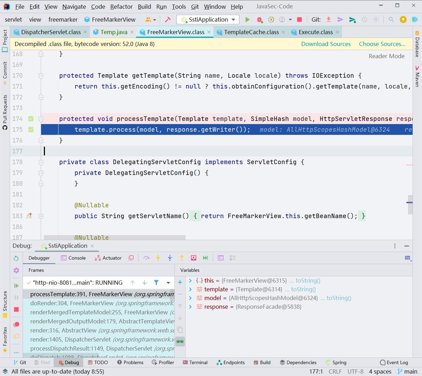Toggle Mute Breakpoints in the debug sidebar
This screenshot has width=422, height=376.
click(x=16, y=336)
